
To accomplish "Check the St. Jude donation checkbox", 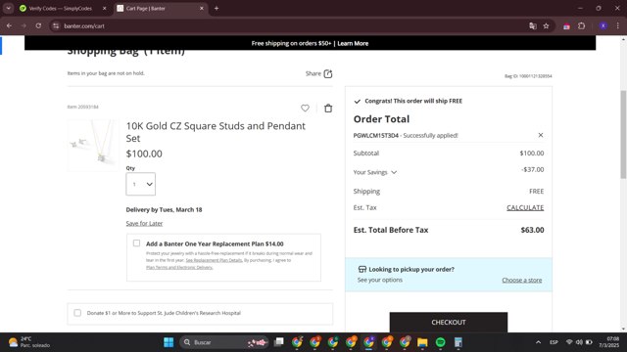I will (77, 313).
